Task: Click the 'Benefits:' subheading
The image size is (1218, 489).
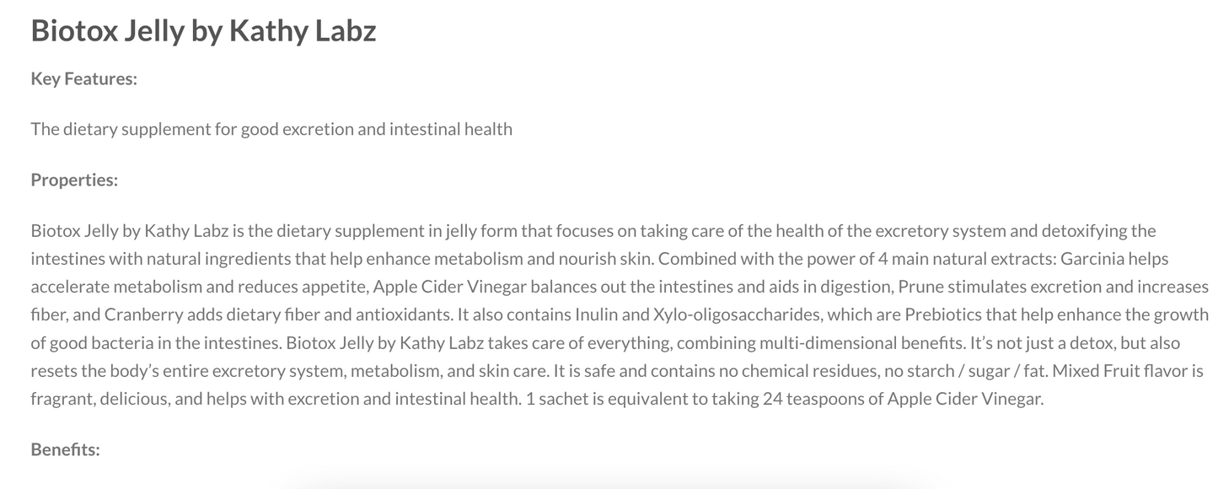Action: (x=65, y=450)
